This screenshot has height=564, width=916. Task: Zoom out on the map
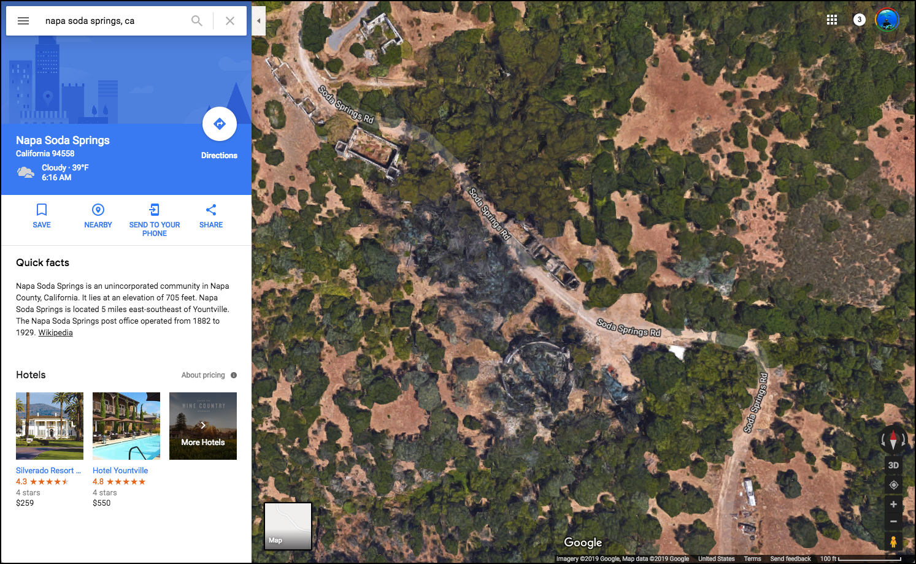(x=893, y=522)
